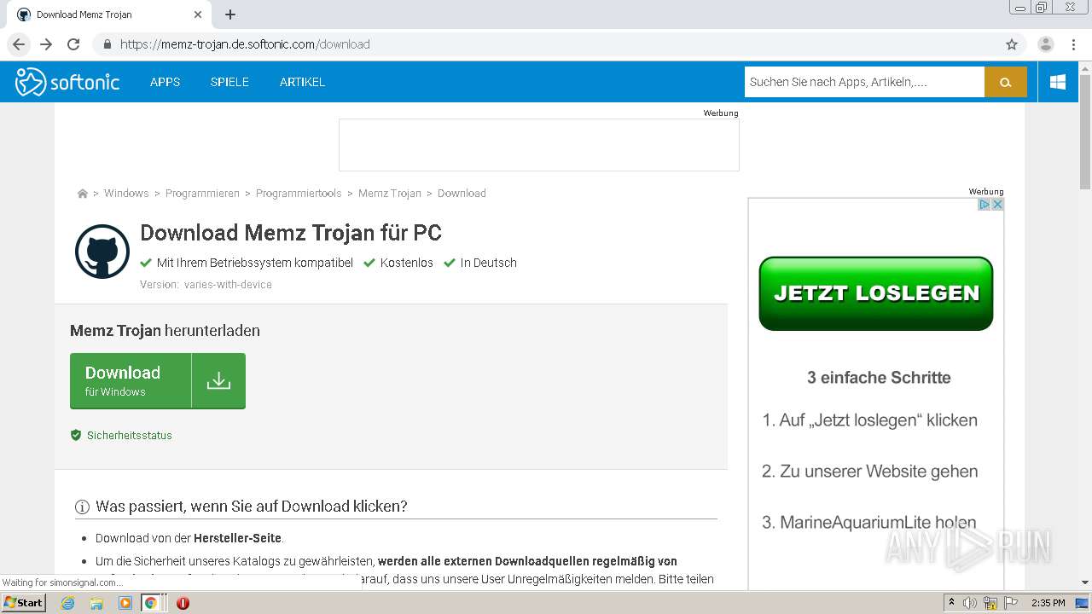Open the SPIELE menu
This screenshot has width=1092, height=614.
point(229,82)
